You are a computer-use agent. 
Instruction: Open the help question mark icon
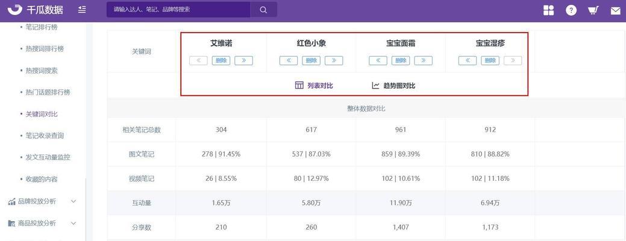click(x=571, y=10)
